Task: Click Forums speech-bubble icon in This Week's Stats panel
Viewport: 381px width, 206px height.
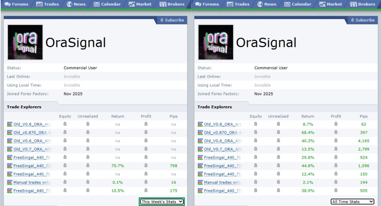Action: pyautogui.click(x=7, y=4)
